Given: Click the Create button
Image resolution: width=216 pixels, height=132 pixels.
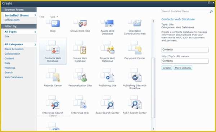Looking at the screenshot, I should [167, 68].
